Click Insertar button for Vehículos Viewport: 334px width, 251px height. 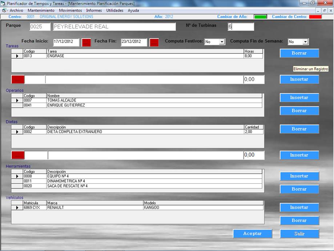(299, 207)
